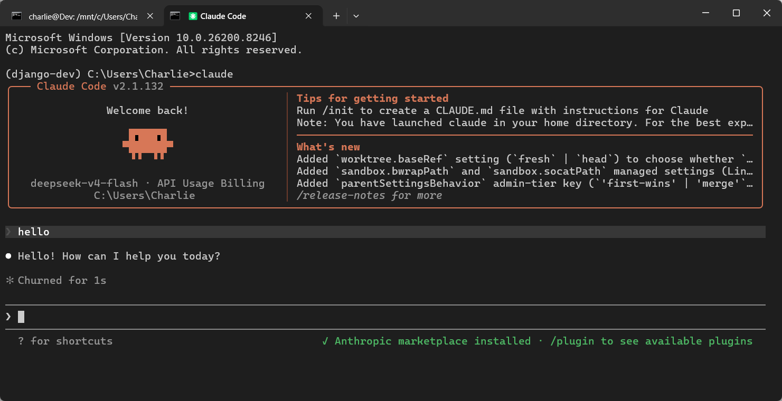Viewport: 782px width, 401px height.
Task: Click the 'Churned for 1s' status line
Action: [62, 281]
